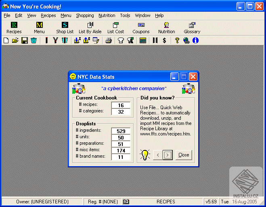Open the File menu
The image size is (266, 207).
coord(7,15)
